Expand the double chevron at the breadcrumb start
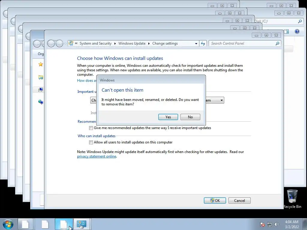This screenshot has width=307, height=230. click(76, 43)
